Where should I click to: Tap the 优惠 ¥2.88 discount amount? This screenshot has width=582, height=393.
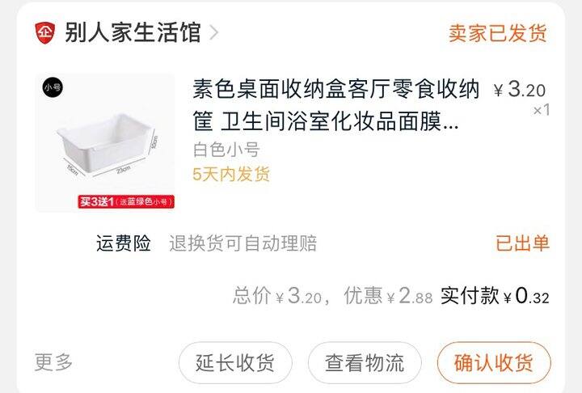pos(388,296)
